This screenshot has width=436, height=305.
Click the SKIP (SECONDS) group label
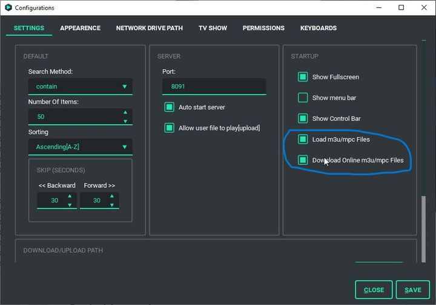point(61,170)
